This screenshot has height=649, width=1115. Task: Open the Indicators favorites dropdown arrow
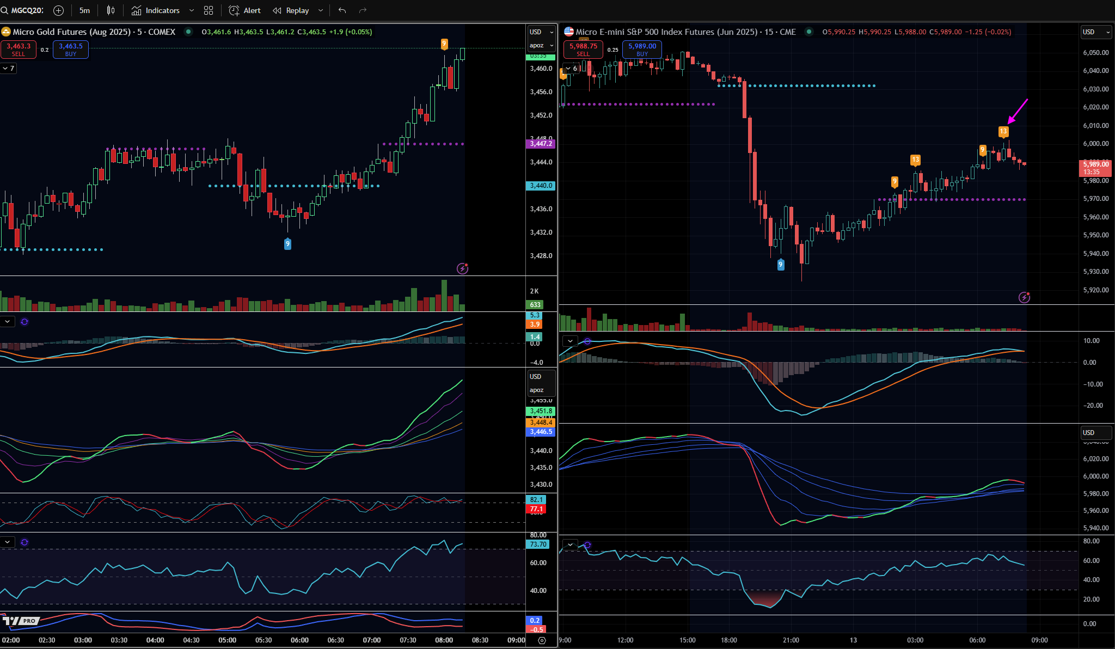(191, 10)
